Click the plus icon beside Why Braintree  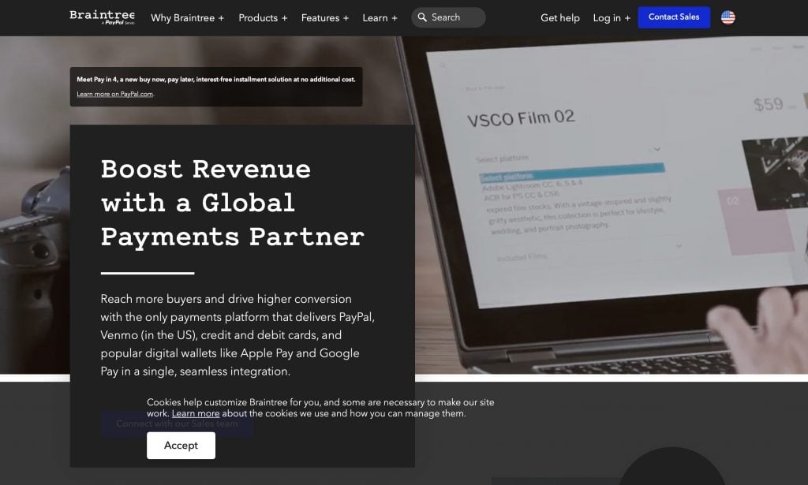pyautogui.click(x=221, y=18)
